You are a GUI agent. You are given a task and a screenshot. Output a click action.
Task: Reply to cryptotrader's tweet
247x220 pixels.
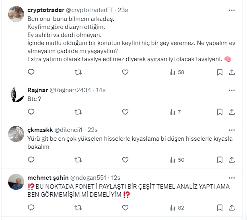tap(31, 72)
